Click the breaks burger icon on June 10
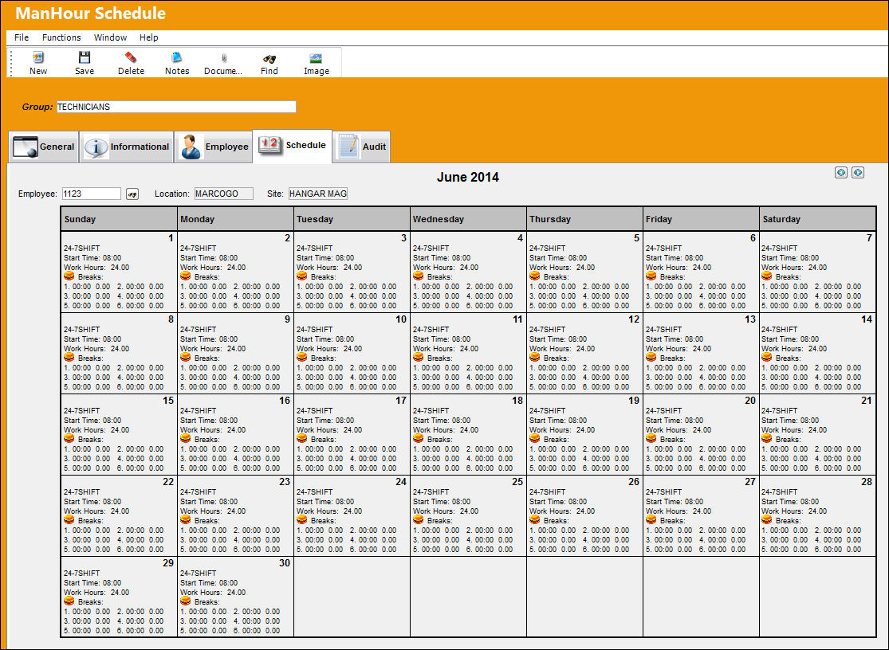Viewport: 889px width, 650px height. point(301,358)
